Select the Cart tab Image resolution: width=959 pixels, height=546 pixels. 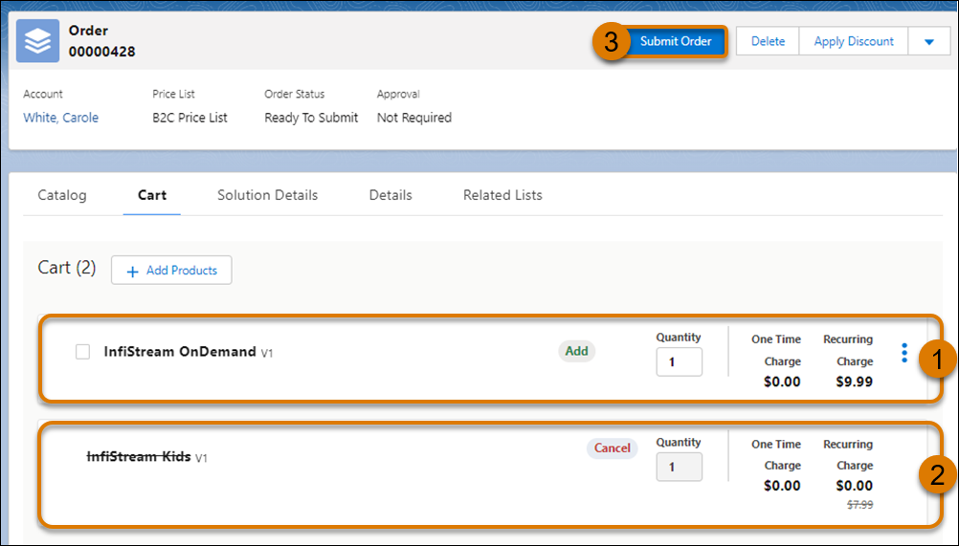(151, 195)
